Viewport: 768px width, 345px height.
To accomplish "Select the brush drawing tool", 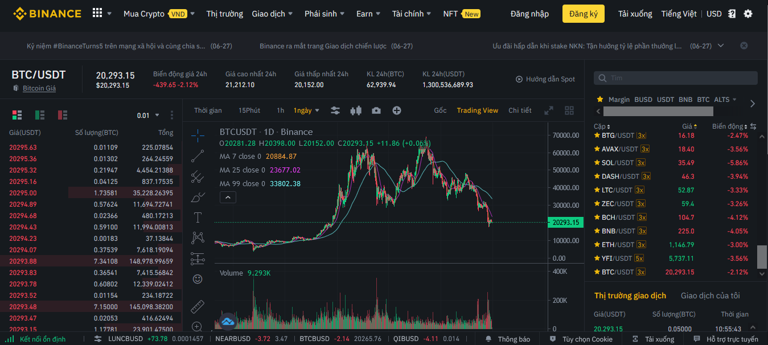I will tap(198, 198).
